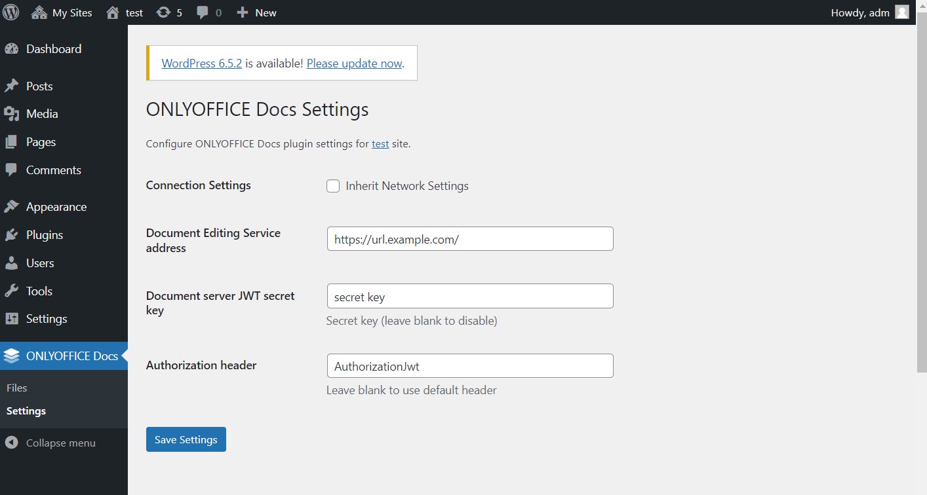The width and height of the screenshot is (927, 495).
Task: Open the updates icon showing 5
Action: point(163,12)
